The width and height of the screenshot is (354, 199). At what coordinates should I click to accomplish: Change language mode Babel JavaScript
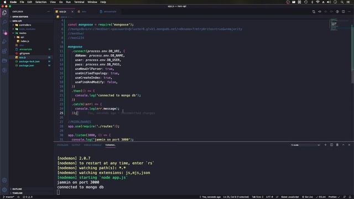[290, 197]
